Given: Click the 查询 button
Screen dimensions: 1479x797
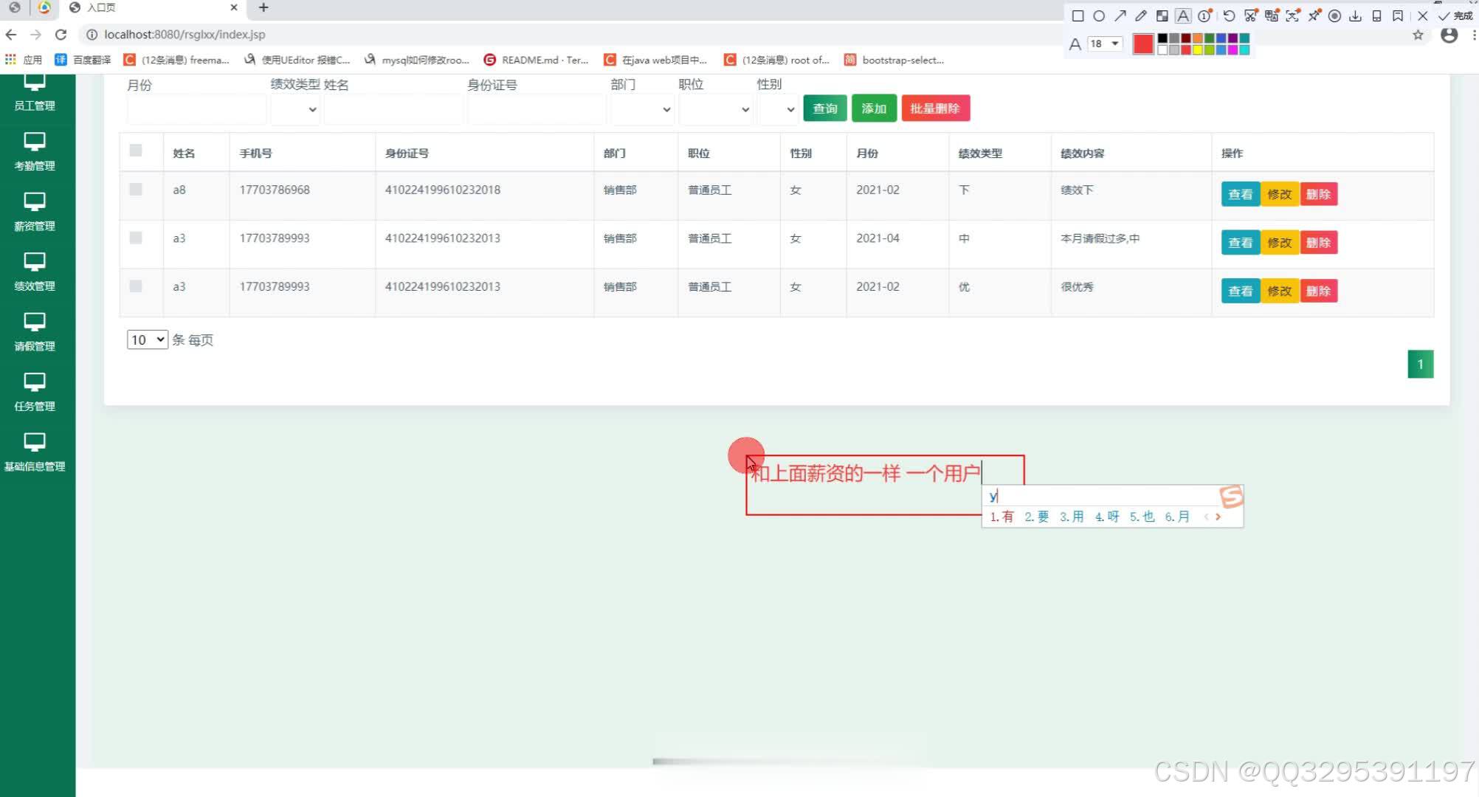Looking at the screenshot, I should (x=825, y=108).
